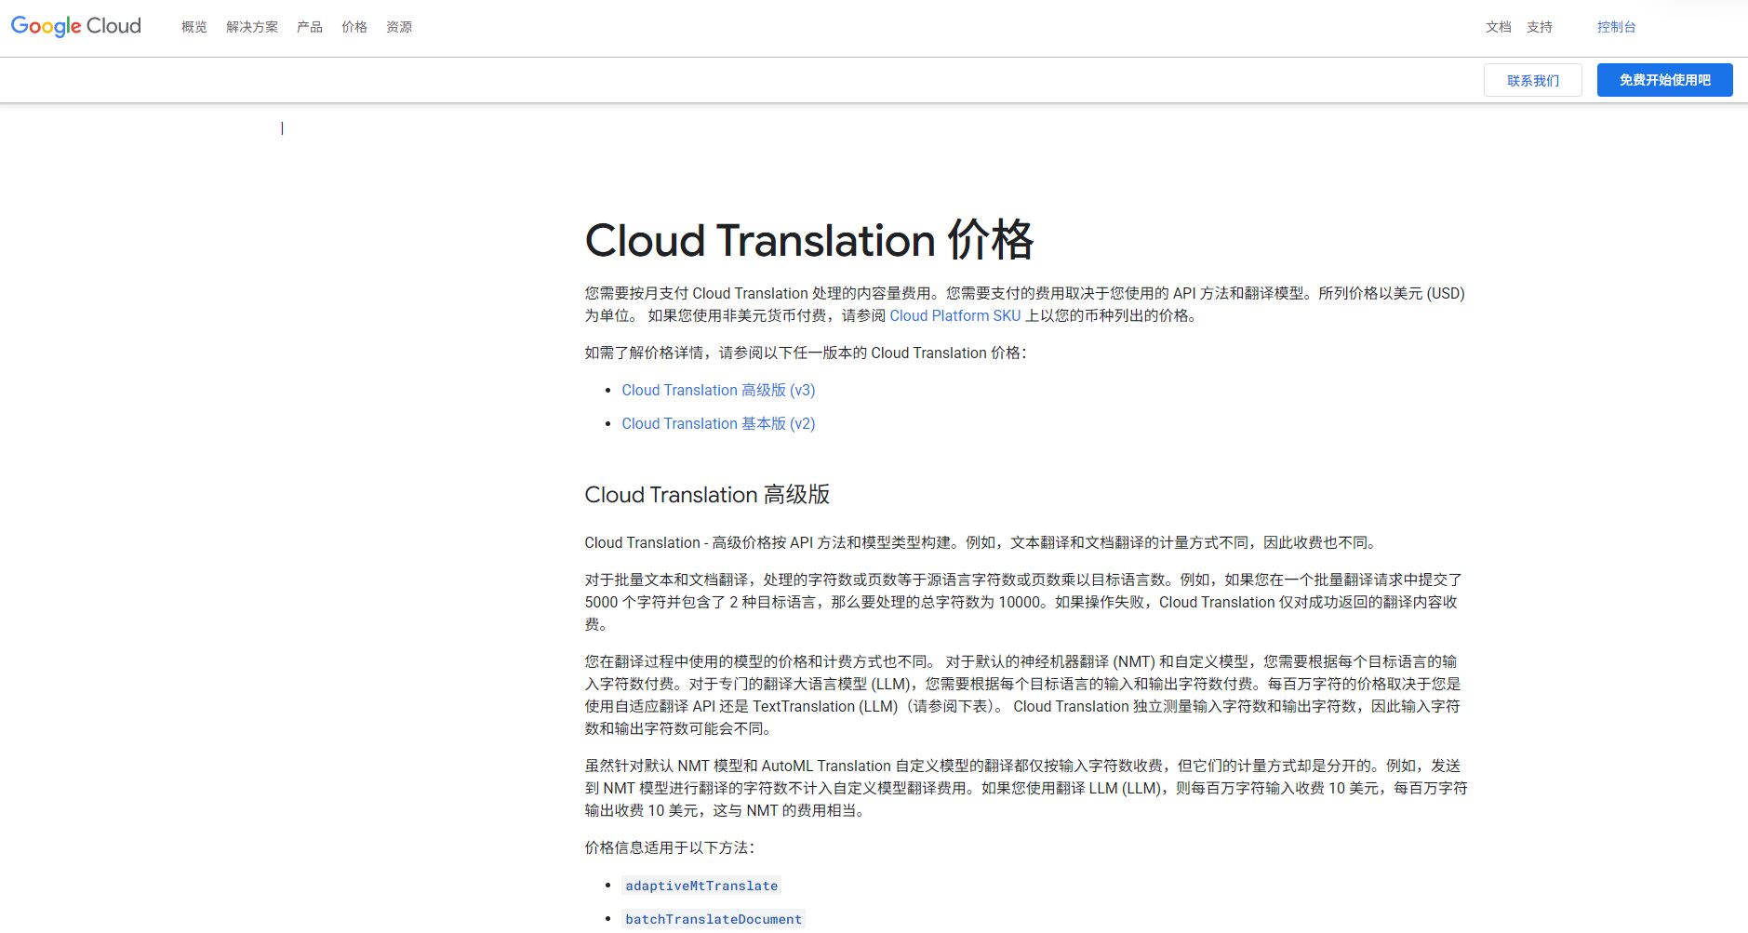Click the blinking text cursor area
Viewport: 1748px width, 933px height.
coord(283,128)
